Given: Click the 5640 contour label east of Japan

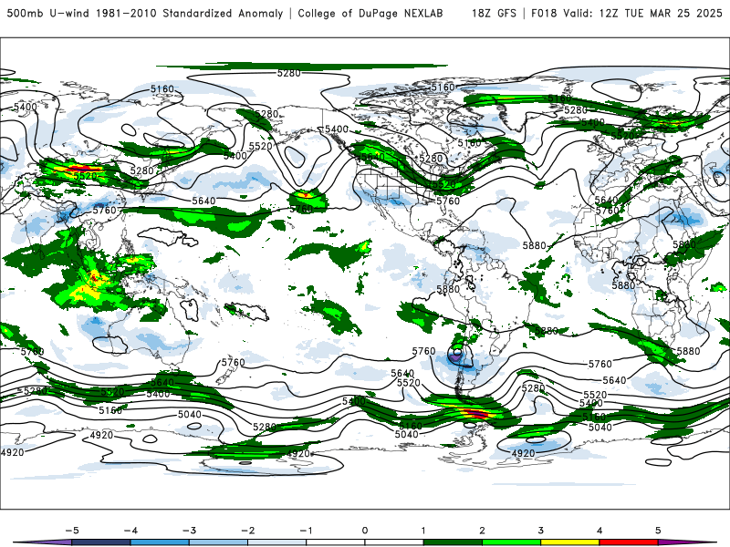Looking at the screenshot, I should point(203,201).
